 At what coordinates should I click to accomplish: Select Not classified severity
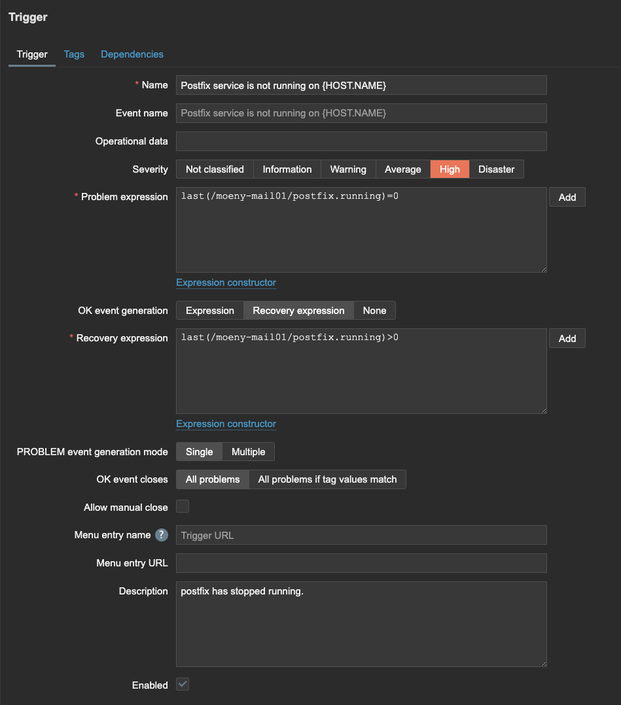pos(215,169)
